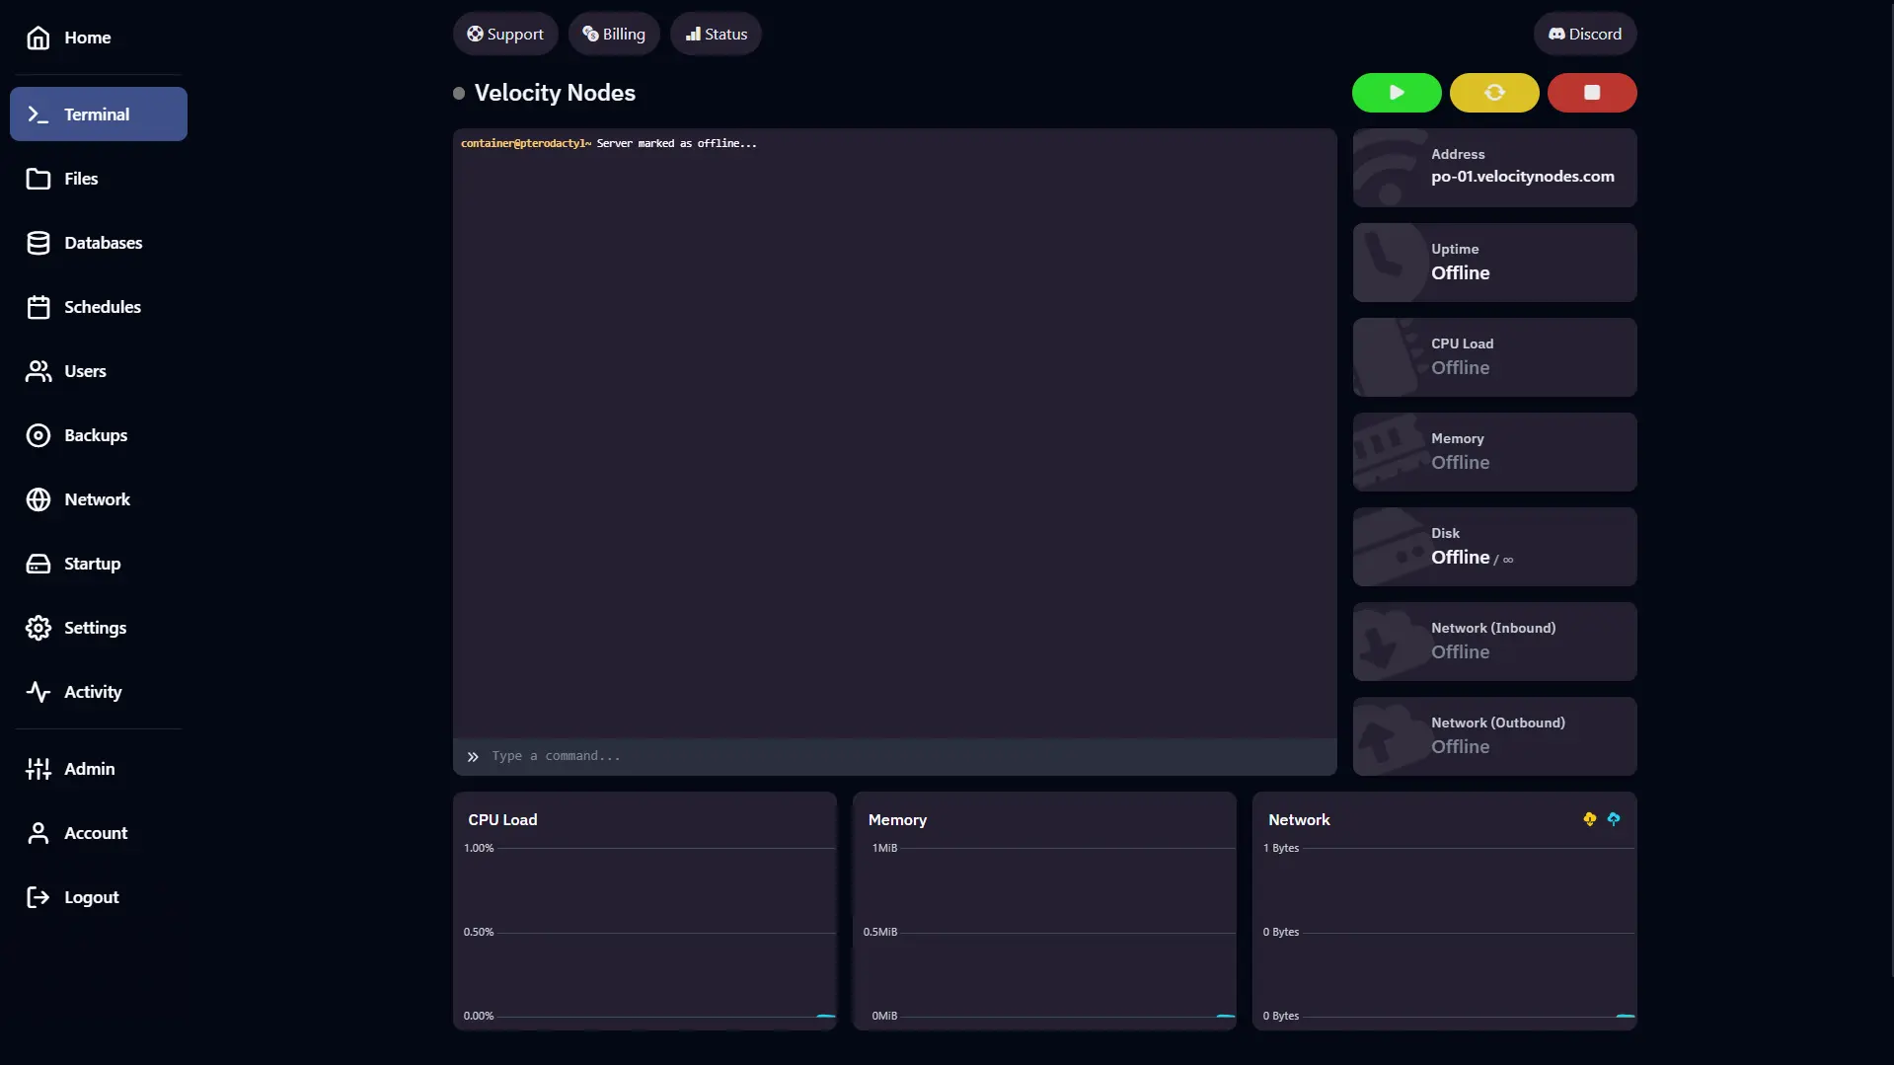
Task: Open the Terminal section from sidebar
Action: 97,114
